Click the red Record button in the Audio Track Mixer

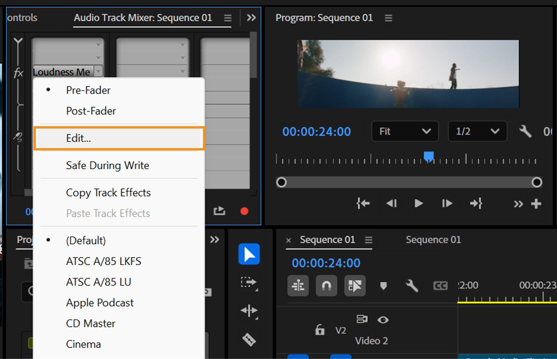click(244, 211)
